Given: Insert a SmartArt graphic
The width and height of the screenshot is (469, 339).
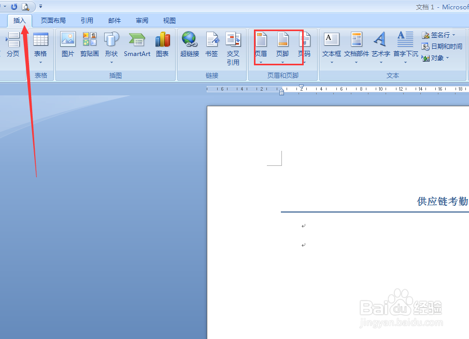Looking at the screenshot, I should pos(137,45).
